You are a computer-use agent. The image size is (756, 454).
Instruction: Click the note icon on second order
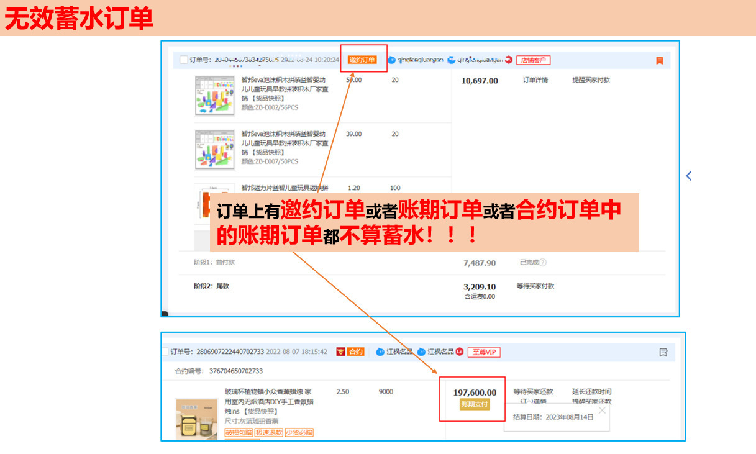pos(663,352)
